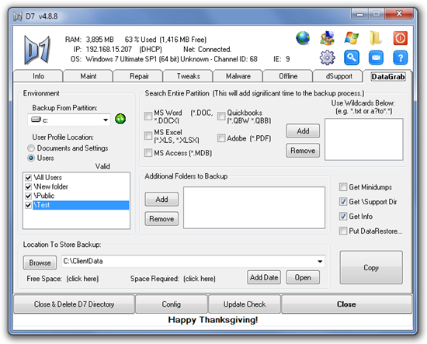
Task: Open the Maint tab
Action: point(88,76)
